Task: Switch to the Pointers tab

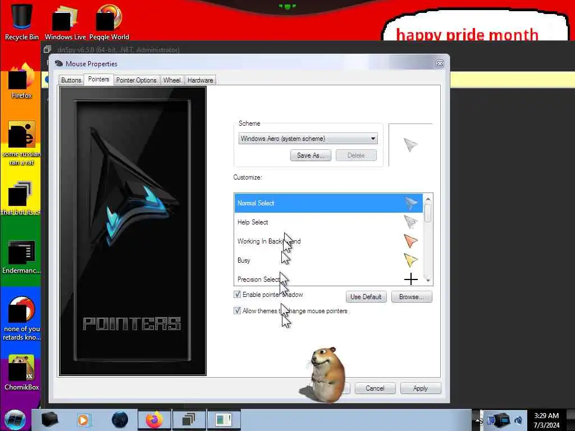Action: click(x=99, y=79)
